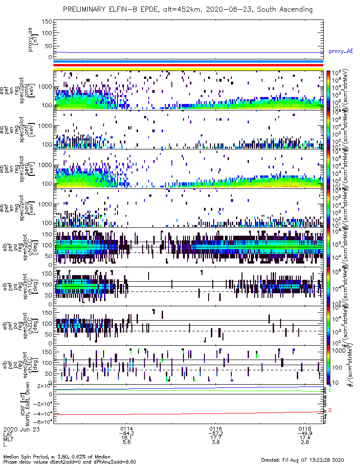Click the LAT value -64.2

(x=127, y=433)
